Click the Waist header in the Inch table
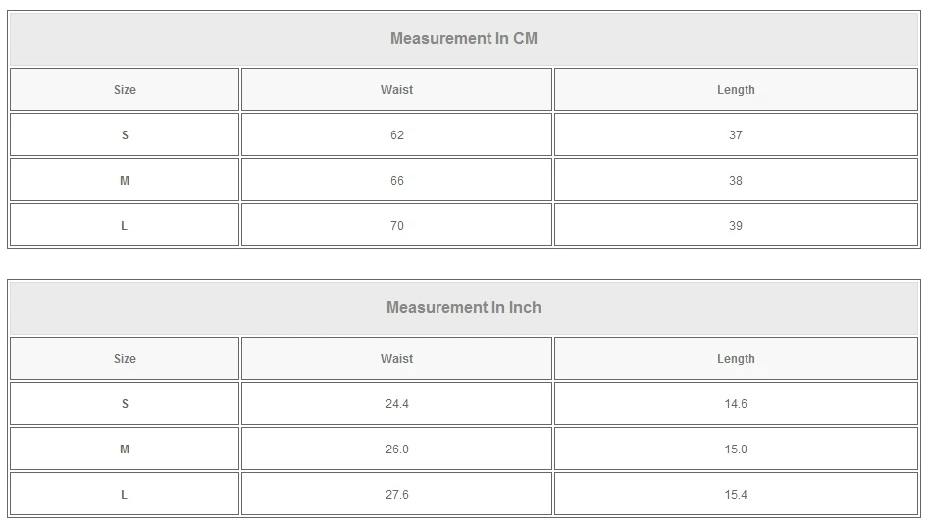 (x=396, y=359)
